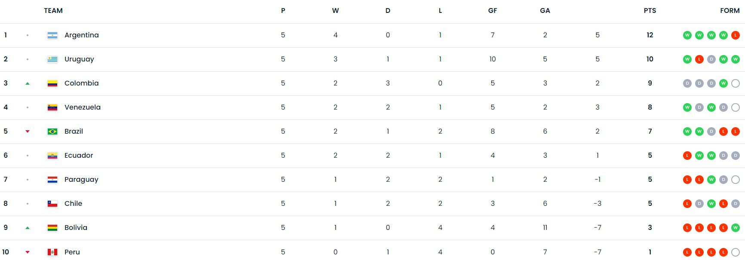Viewport: 745px width, 260px height.
Task: Click the FORM column header
Action: tap(730, 11)
